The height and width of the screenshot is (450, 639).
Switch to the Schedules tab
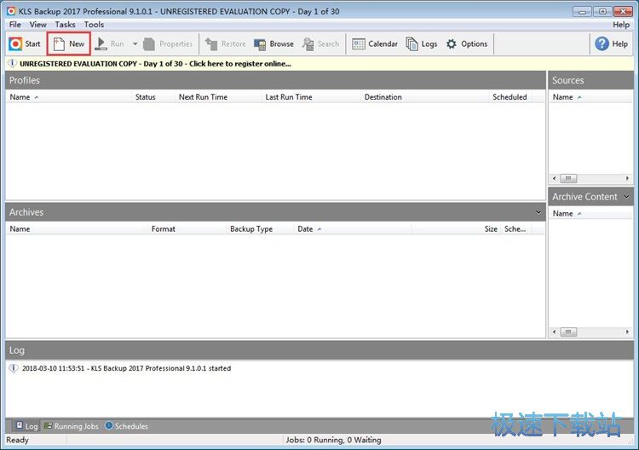coord(126,426)
